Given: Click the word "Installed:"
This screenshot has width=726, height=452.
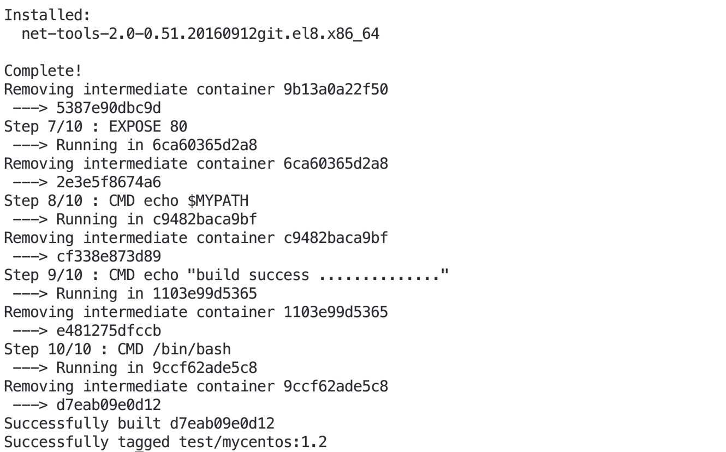Looking at the screenshot, I should pos(43,15).
